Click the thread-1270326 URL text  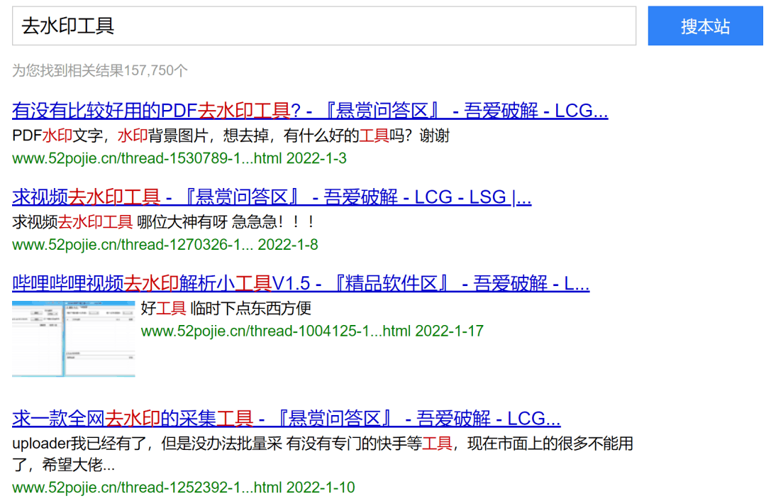[x=165, y=244]
